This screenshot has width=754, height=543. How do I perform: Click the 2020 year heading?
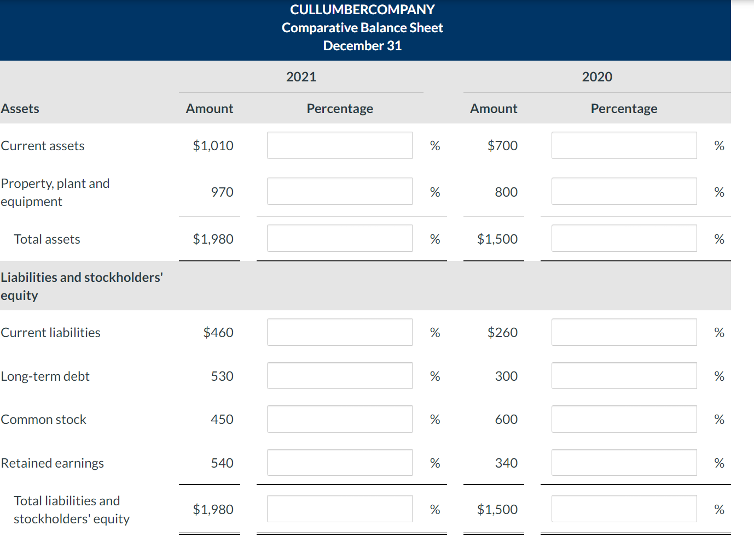point(597,77)
